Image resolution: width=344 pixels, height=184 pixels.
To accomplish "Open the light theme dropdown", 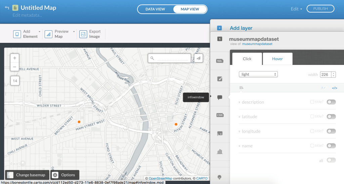I will (x=258, y=74).
